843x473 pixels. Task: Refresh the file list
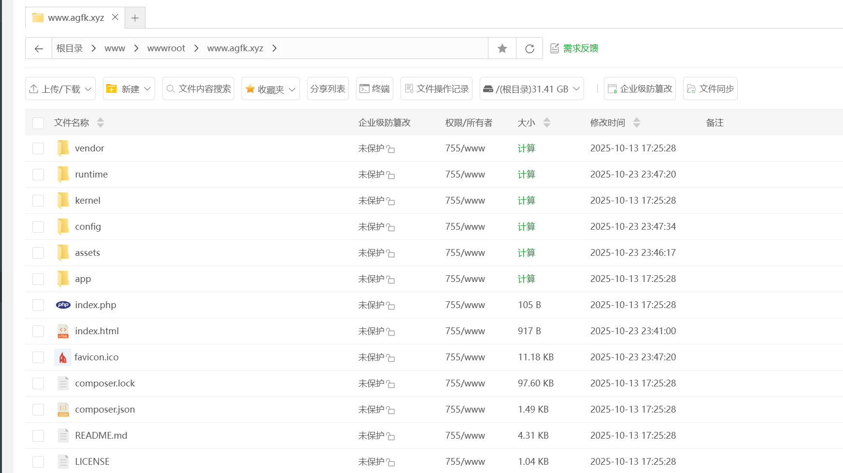pos(529,48)
